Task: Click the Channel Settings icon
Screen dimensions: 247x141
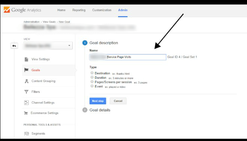Action: click(x=26, y=102)
